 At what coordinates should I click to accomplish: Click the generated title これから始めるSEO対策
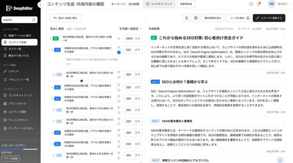tap(201, 38)
